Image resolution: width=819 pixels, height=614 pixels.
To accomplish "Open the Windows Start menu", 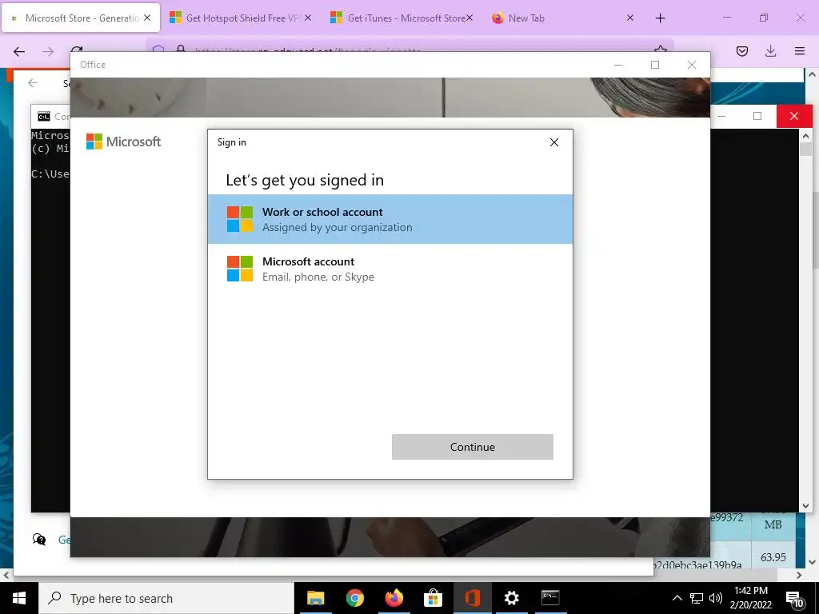I will pos(19,598).
